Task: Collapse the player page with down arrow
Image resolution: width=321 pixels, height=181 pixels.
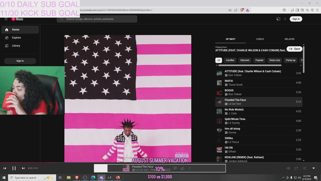Action: coord(313,168)
